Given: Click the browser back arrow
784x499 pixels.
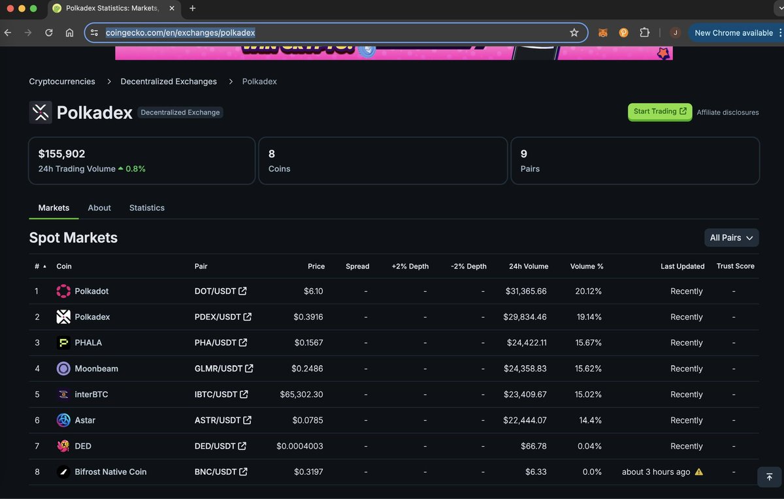Looking at the screenshot, I should coord(7,33).
